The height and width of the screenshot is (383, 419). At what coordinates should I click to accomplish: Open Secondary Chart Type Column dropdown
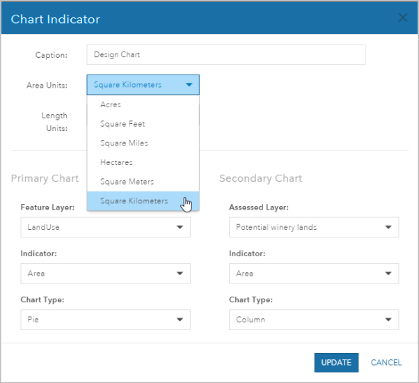pyautogui.click(x=313, y=320)
